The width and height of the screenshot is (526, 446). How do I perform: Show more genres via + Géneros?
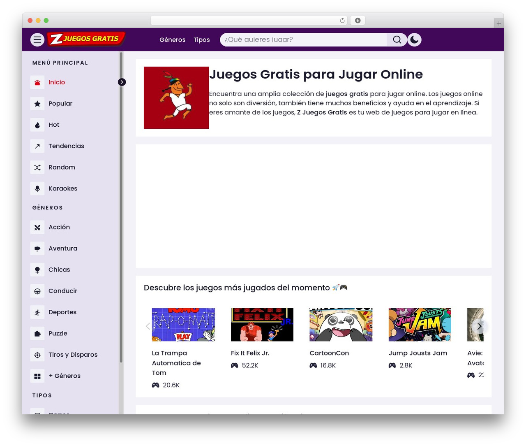(65, 376)
